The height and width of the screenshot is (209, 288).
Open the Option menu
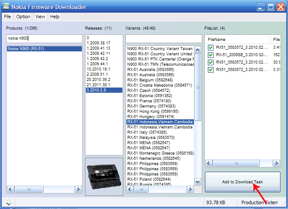pos(23,17)
